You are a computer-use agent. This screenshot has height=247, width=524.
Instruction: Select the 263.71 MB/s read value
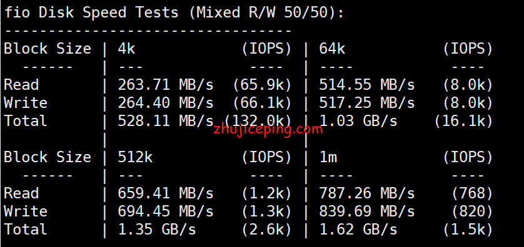[x=166, y=85]
